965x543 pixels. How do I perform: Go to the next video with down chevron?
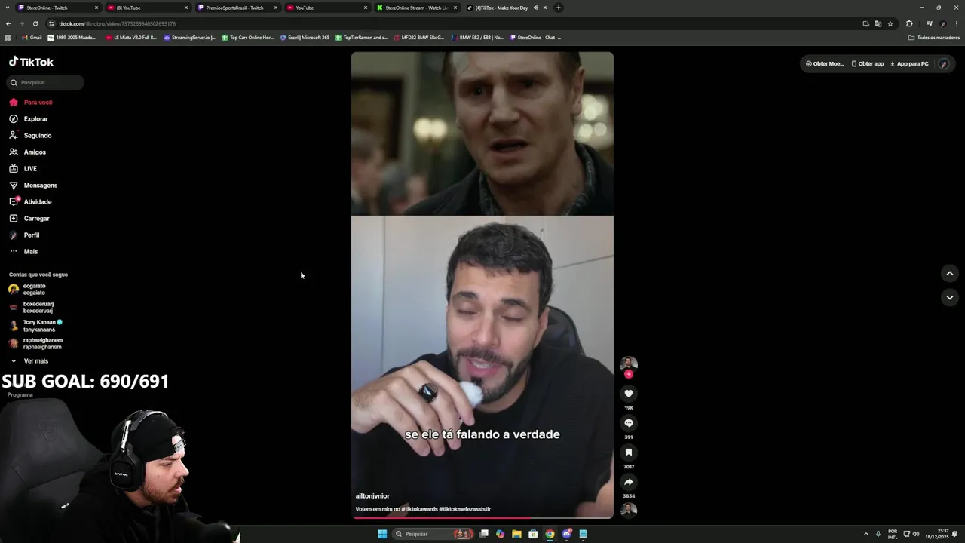tap(949, 298)
